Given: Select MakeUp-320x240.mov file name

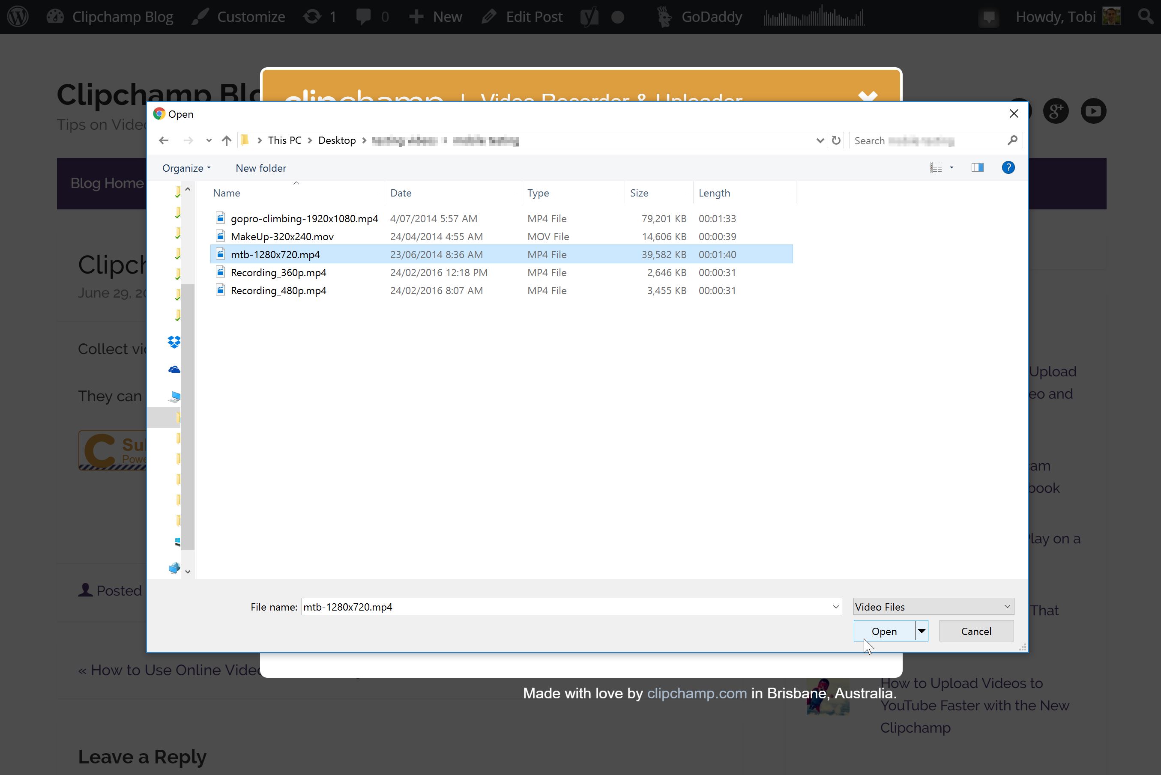Looking at the screenshot, I should 282,237.
